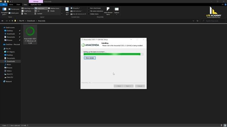Click Show details in Anaconda setup
The width and height of the screenshot is (227, 127).
click(x=90, y=58)
